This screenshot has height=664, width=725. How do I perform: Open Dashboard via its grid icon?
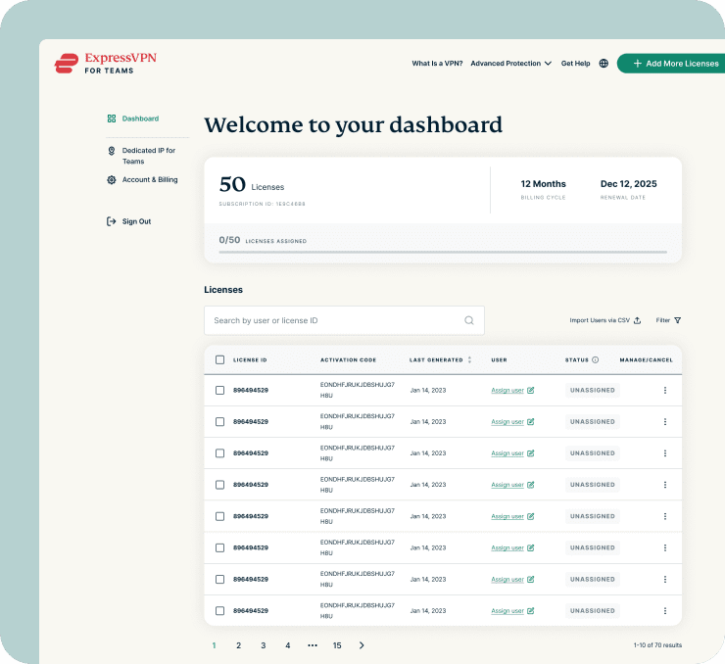(x=112, y=119)
